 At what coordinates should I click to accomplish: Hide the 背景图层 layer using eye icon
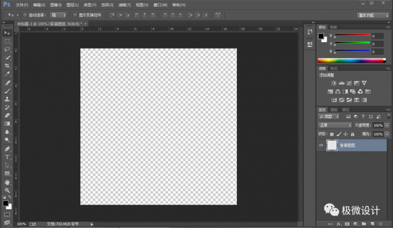(x=321, y=145)
